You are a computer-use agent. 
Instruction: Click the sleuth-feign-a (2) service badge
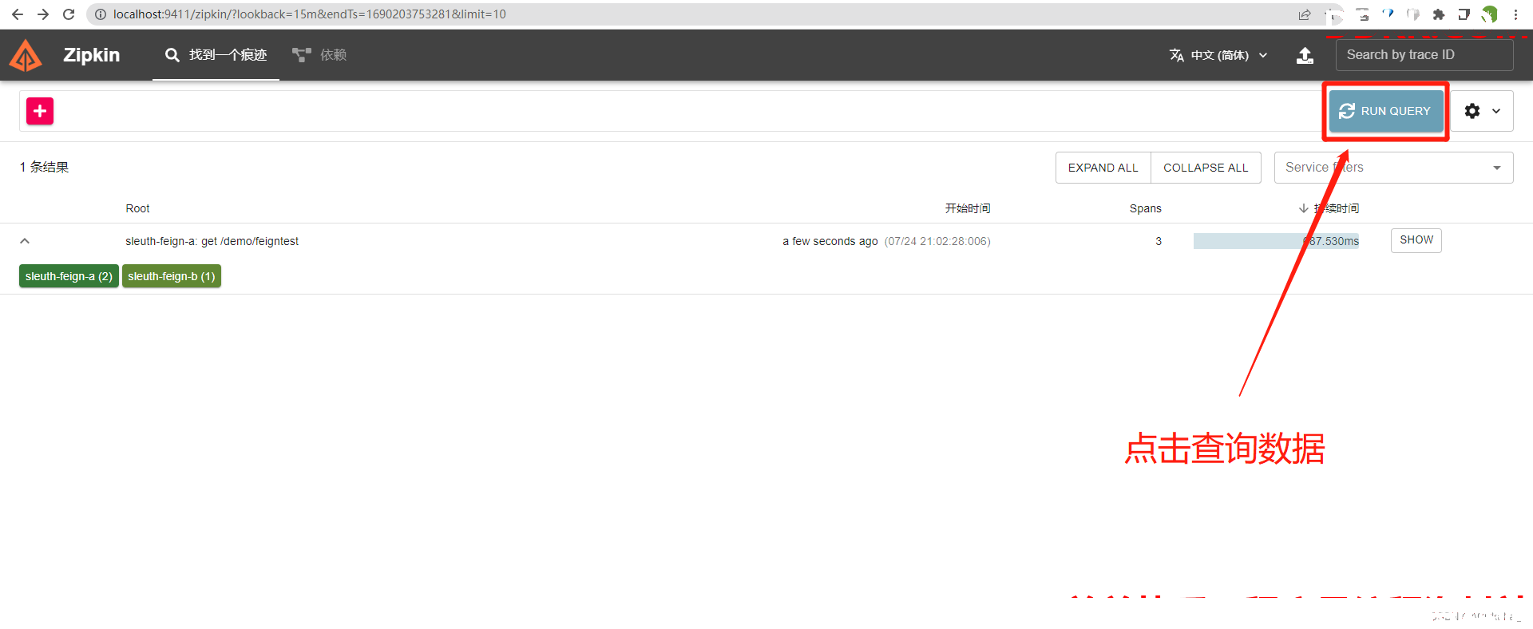[x=69, y=276]
